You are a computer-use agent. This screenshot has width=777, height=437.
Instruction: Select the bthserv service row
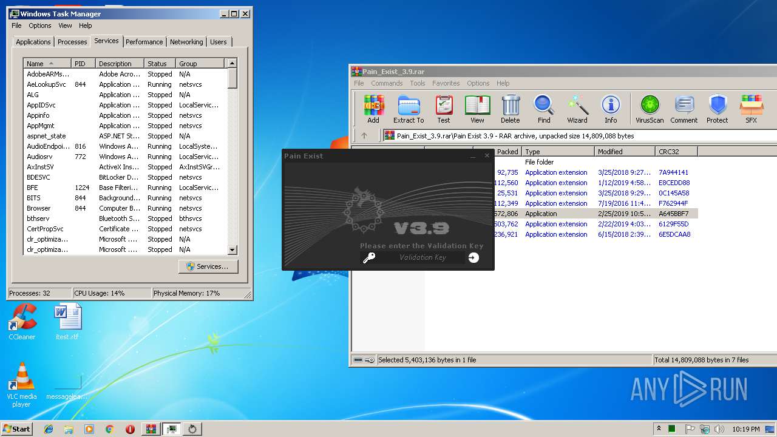tap(125, 218)
